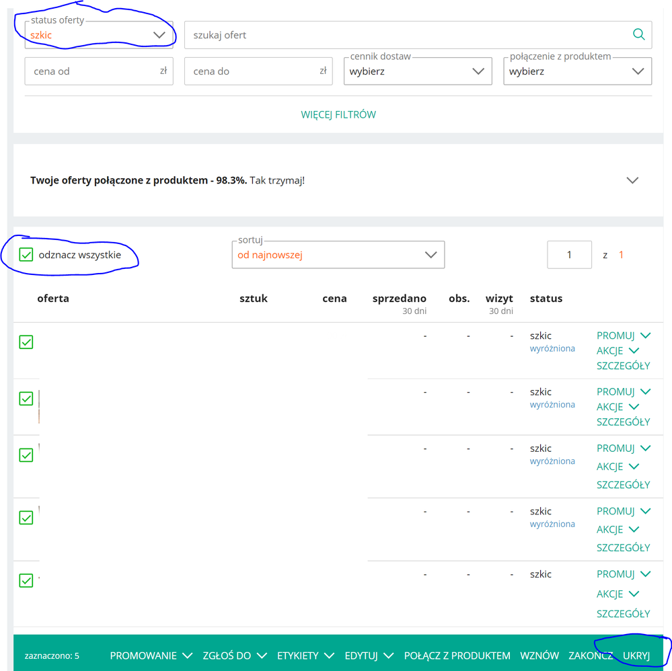Viewport: 672px width, 671px height.
Task: Expand PROMUJ for the first offer
Action: click(623, 335)
